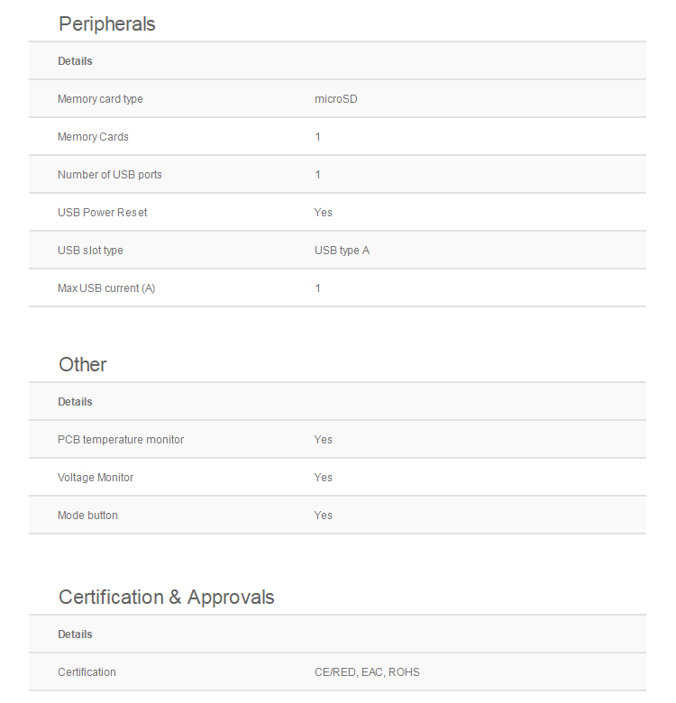Click the Memory Cards row label
This screenshot has width=676, height=703.
click(93, 137)
